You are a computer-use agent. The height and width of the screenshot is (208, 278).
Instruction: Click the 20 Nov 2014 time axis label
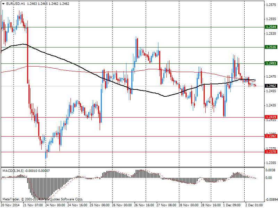point(10,205)
